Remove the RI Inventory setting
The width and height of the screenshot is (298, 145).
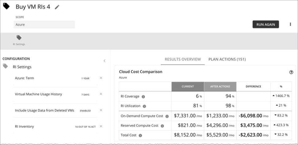click(101, 126)
